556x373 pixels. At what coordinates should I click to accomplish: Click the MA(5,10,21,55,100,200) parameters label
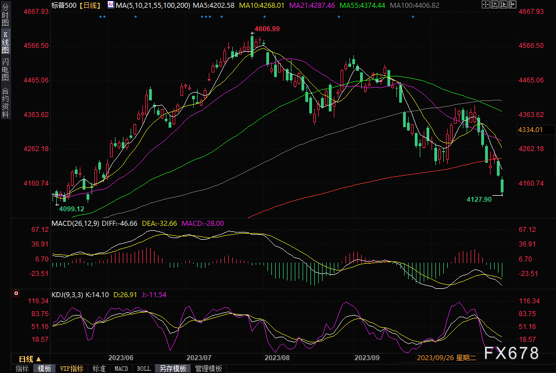coord(153,5)
